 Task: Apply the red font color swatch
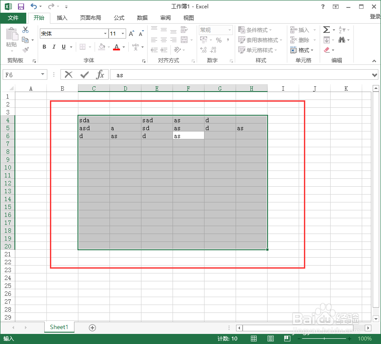(116, 47)
